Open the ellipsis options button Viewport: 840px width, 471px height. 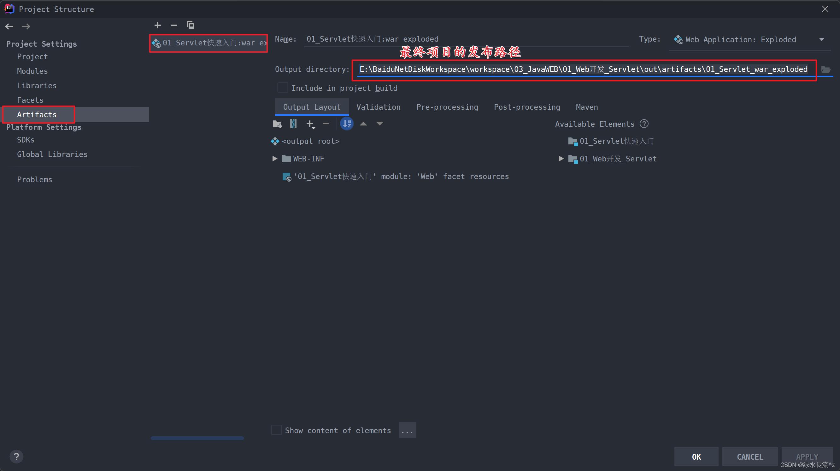[407, 430]
